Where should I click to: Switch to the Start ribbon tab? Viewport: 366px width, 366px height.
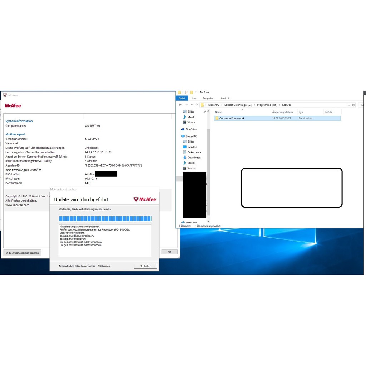point(194,98)
